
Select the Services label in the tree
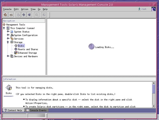[19, 39]
